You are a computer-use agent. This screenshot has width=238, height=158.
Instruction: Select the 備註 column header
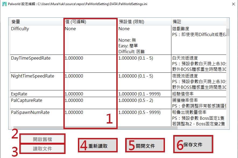(199, 22)
